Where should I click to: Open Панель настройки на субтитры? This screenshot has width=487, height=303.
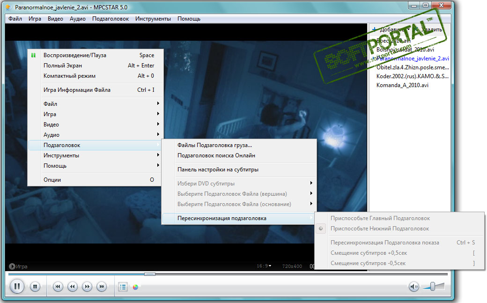pyautogui.click(x=239, y=170)
